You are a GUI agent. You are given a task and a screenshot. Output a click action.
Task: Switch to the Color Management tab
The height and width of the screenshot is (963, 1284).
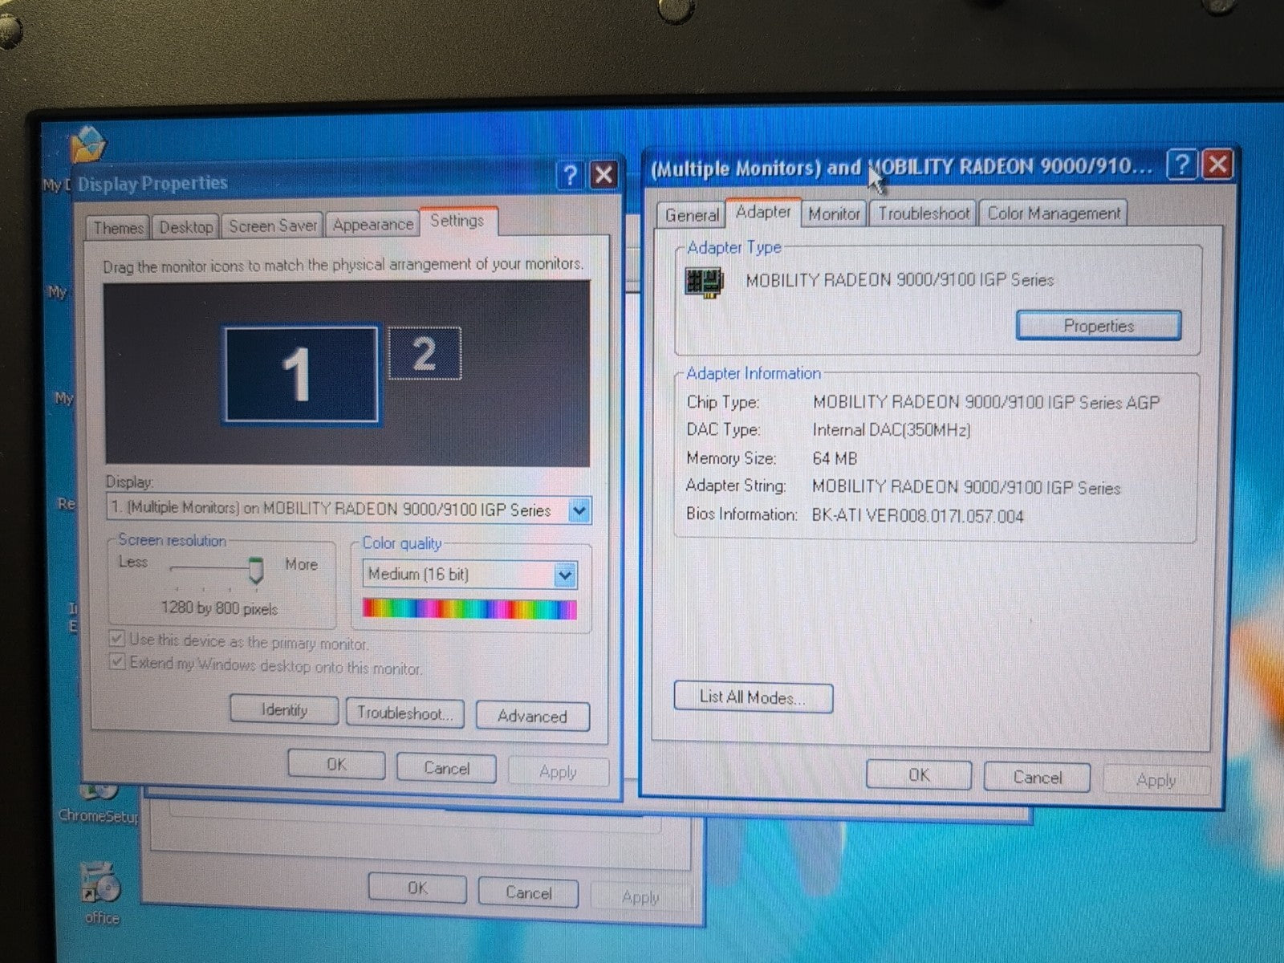coord(1054,213)
